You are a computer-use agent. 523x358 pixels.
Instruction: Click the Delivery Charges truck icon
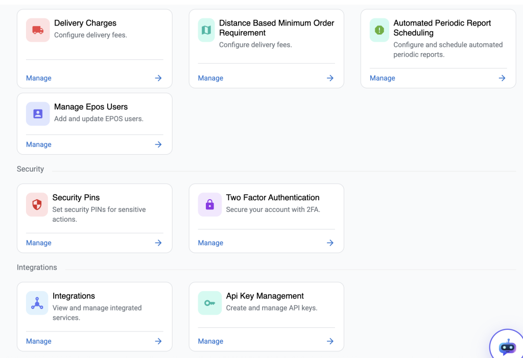pyautogui.click(x=38, y=30)
